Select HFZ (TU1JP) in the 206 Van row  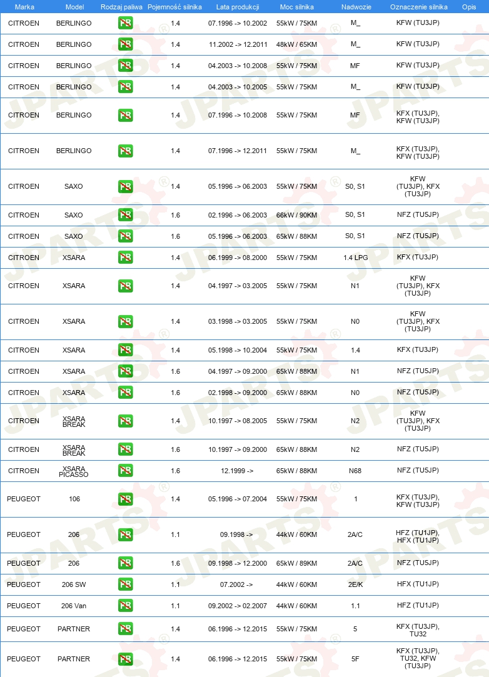(418, 605)
